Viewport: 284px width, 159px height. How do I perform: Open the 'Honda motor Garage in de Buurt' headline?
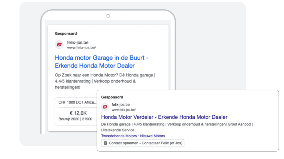coord(102,62)
